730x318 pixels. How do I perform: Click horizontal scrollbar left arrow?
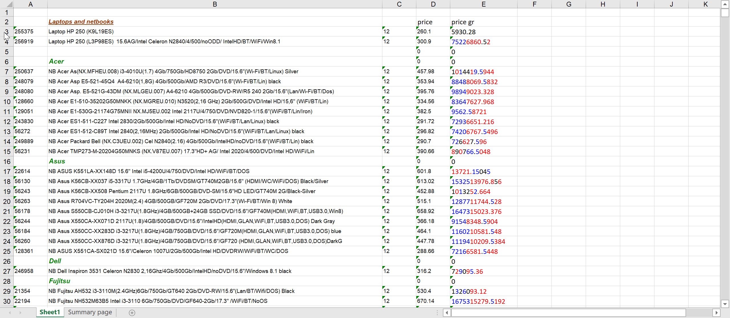(x=447, y=313)
